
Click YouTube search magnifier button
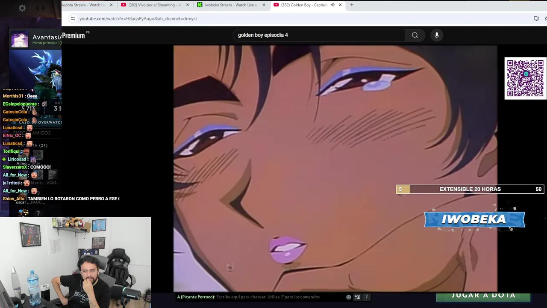[x=415, y=35]
